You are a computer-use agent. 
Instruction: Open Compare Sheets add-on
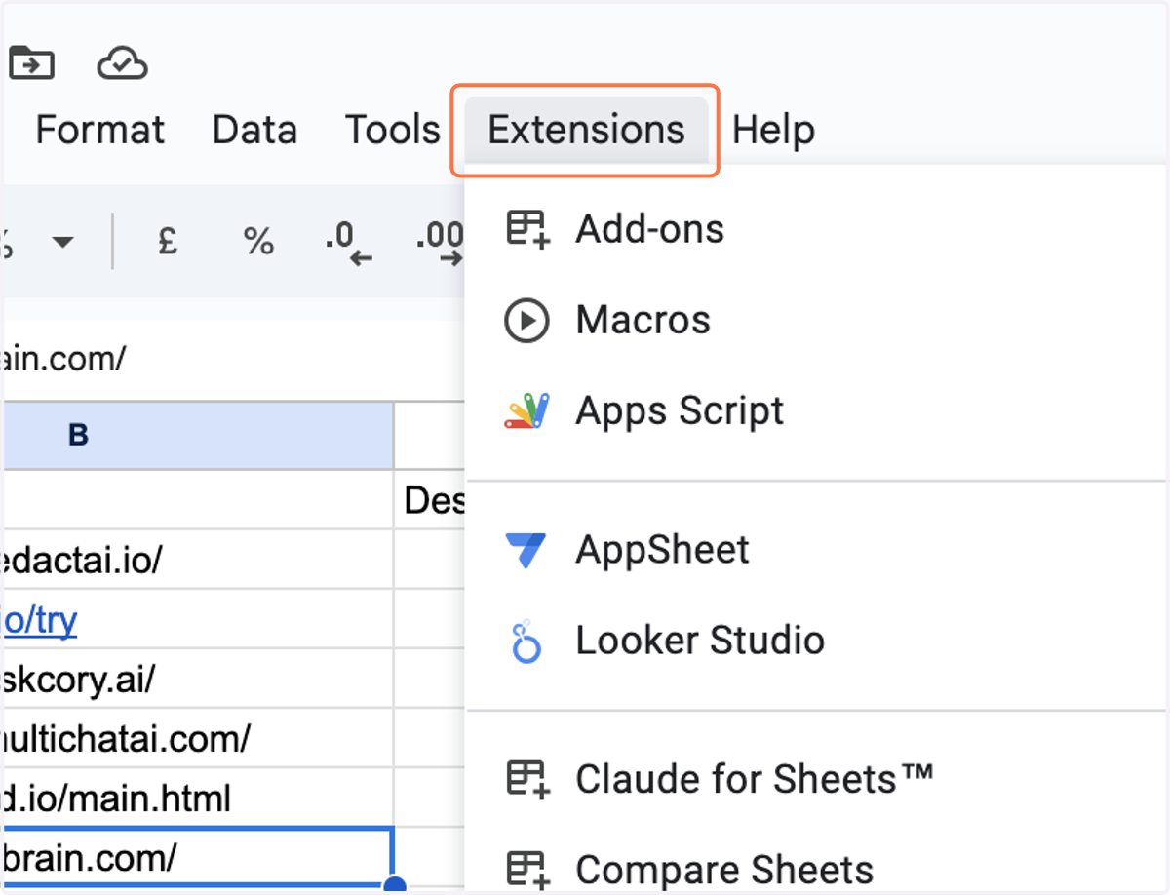coord(817,868)
